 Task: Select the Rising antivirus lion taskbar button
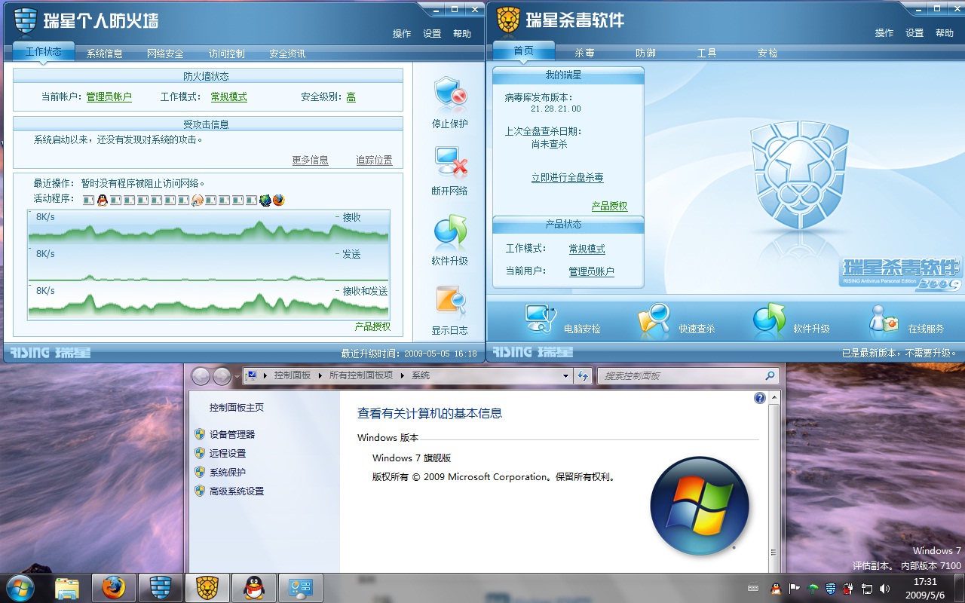[207, 588]
